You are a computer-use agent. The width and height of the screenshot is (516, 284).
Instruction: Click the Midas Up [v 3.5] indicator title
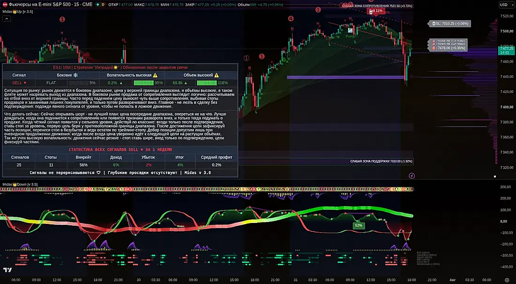(x=18, y=12)
